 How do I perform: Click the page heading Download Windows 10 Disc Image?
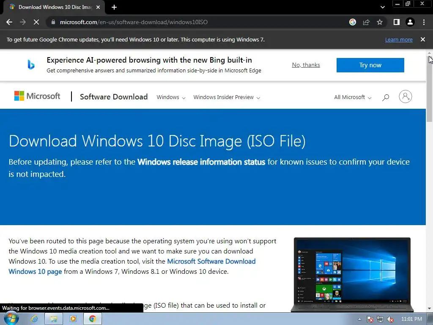coord(157,141)
